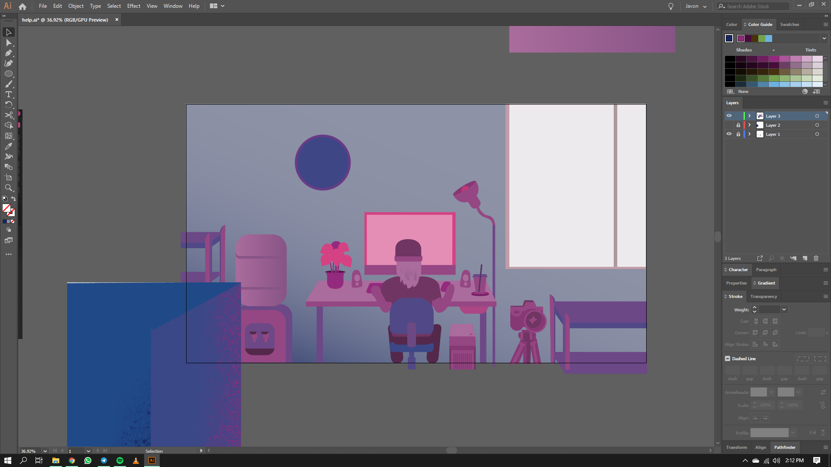Expand Layer 3 contents
Screen dimensions: 831x467
point(750,116)
